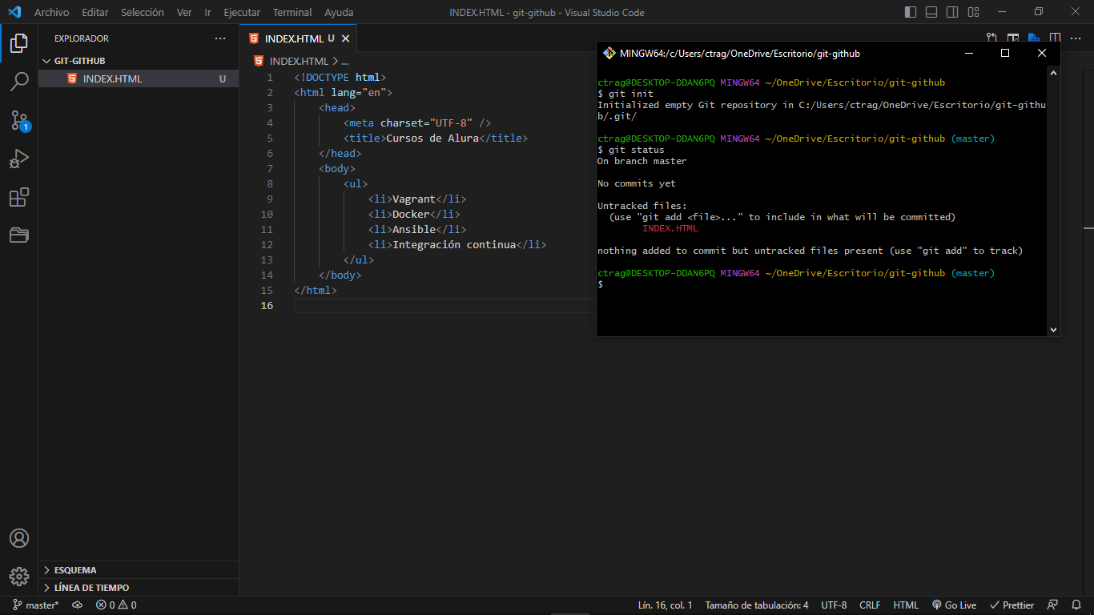Click the open changes icon in editor toolbar
This screenshot has height=615, width=1094.
[992, 38]
